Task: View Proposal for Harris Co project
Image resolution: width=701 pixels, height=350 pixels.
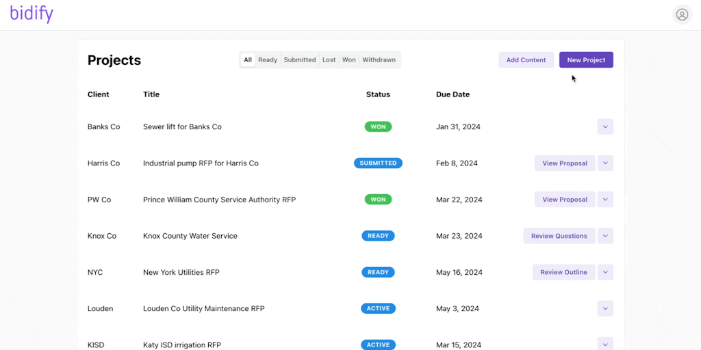Action: pos(565,163)
